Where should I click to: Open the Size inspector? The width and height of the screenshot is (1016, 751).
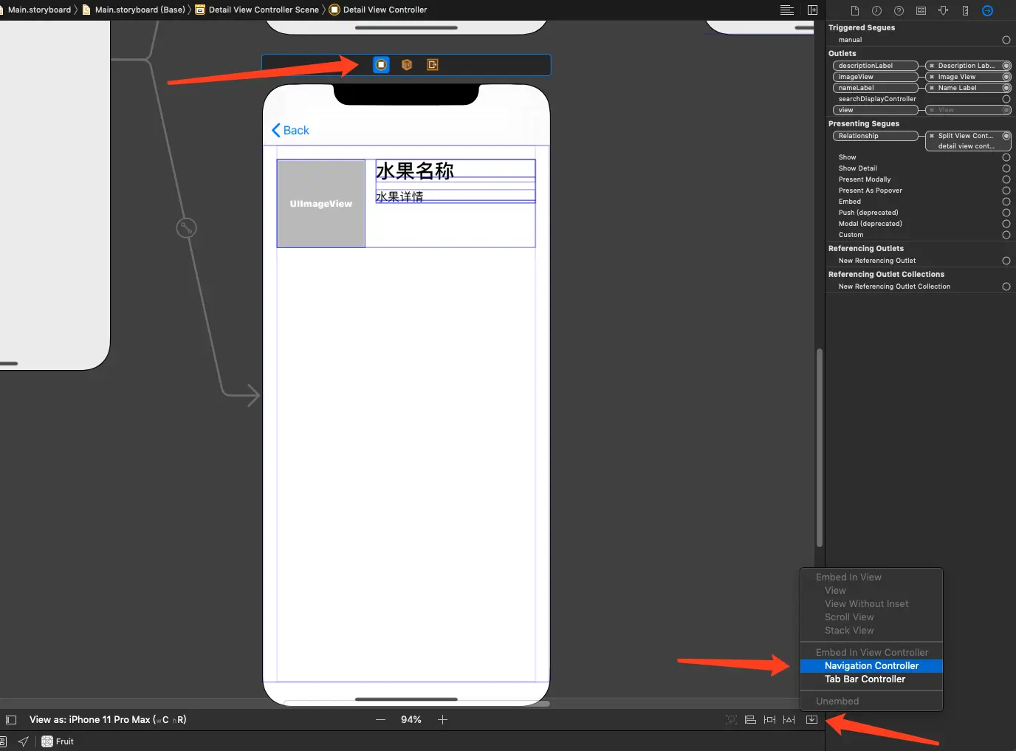point(965,10)
